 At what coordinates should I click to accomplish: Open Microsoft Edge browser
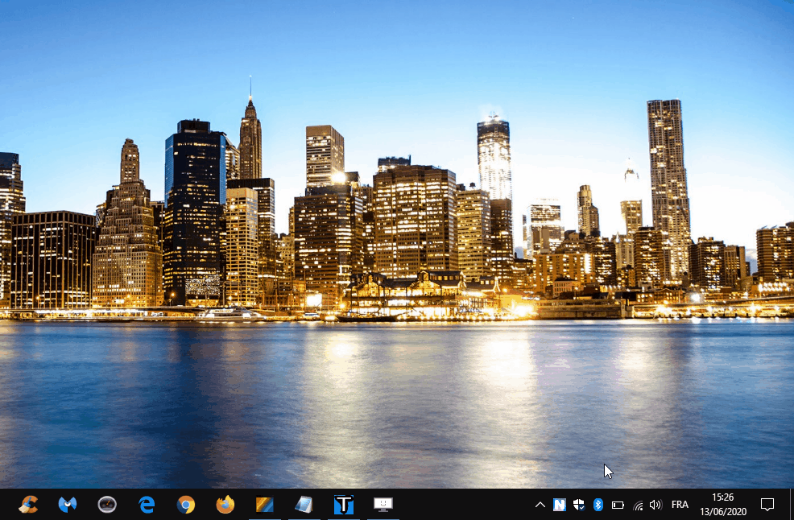(x=147, y=505)
